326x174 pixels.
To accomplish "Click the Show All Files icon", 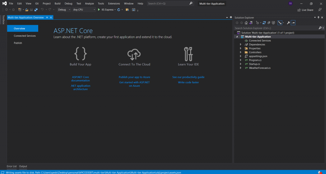I will (273, 23).
